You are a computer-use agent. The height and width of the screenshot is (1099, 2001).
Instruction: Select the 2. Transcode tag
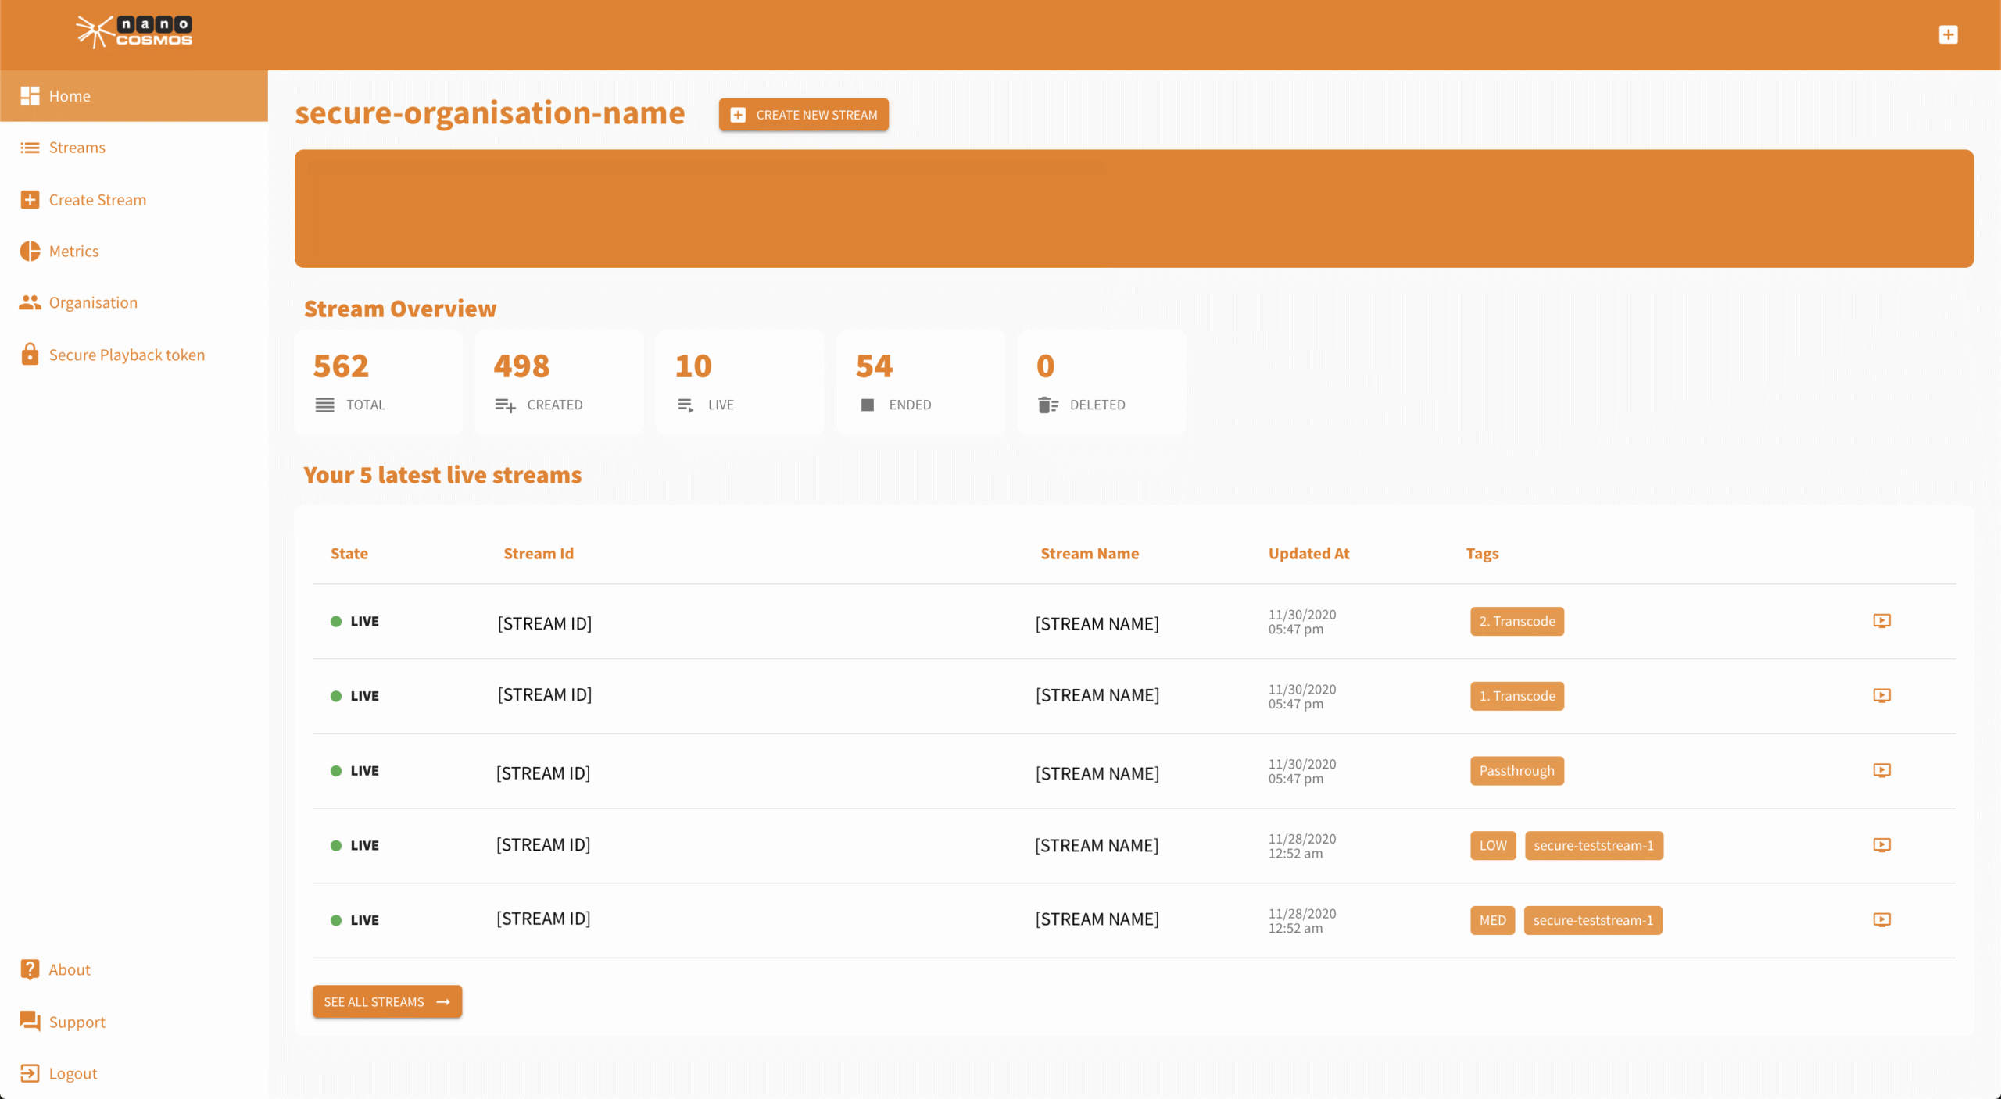(1516, 622)
